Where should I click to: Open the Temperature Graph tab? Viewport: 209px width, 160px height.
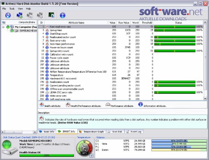92,132
